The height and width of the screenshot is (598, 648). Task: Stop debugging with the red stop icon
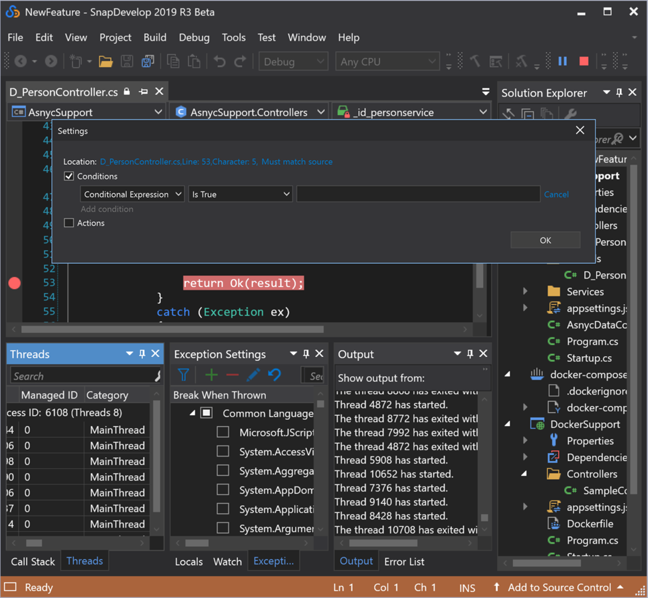click(x=584, y=62)
